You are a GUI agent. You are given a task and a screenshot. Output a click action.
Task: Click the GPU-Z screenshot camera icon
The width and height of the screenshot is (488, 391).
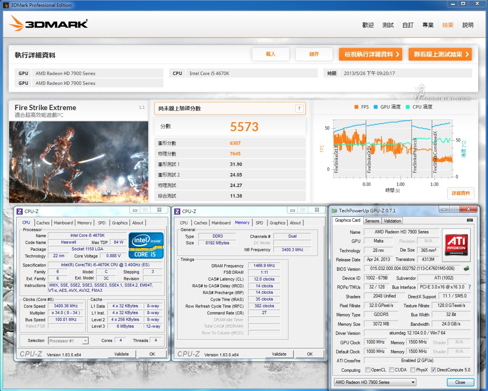click(x=470, y=220)
